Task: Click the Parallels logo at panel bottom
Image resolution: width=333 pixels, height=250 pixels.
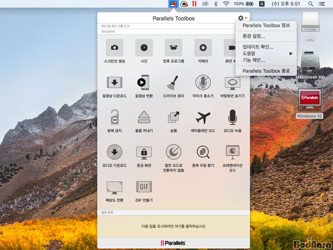Action: click(x=173, y=243)
